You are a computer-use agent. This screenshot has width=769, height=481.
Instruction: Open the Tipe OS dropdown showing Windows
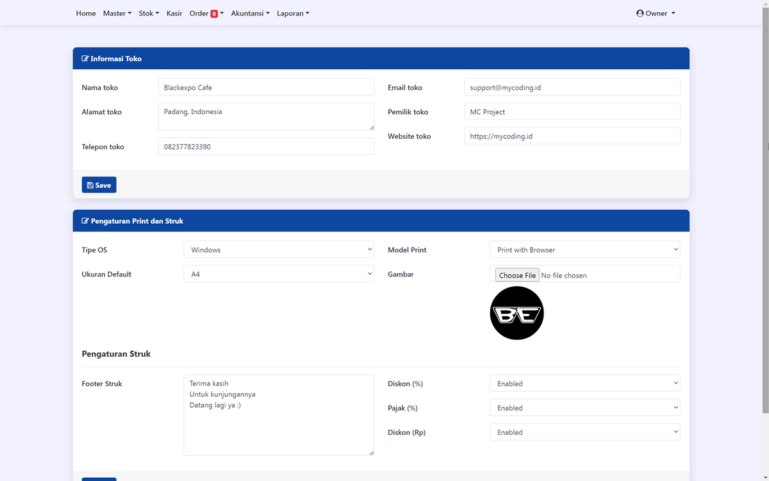pos(279,249)
